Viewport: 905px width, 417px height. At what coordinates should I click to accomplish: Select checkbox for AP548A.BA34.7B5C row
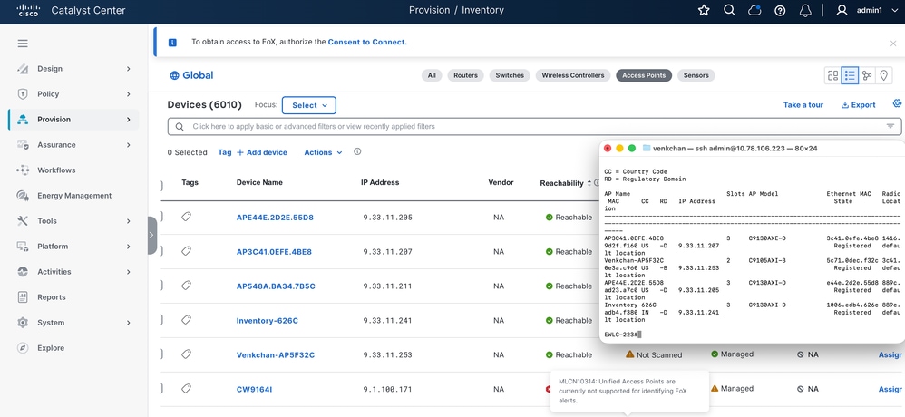(x=161, y=286)
